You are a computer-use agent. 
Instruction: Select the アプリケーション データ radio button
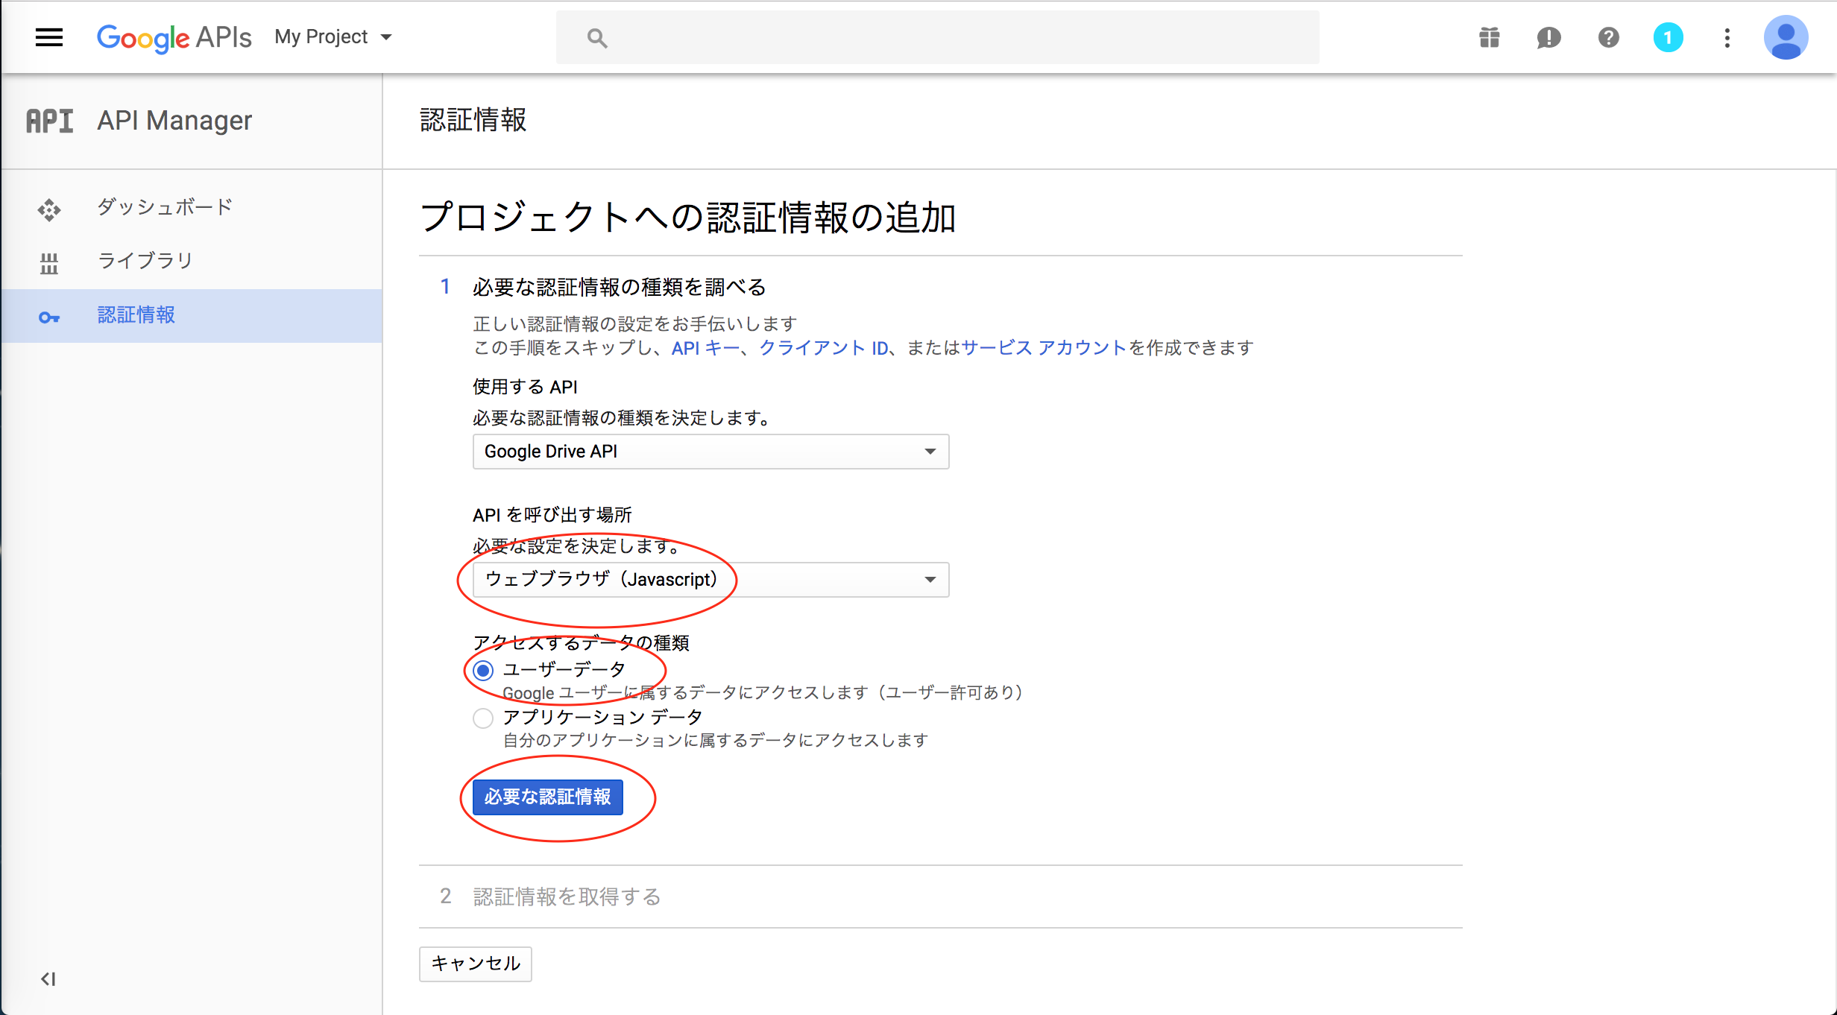tap(483, 718)
